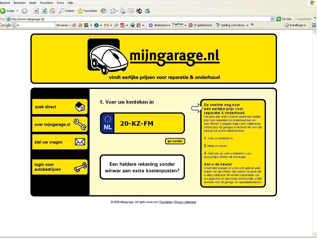Click the Google toolbar news icon
The height and width of the screenshot is (238, 317).
coord(74,25)
